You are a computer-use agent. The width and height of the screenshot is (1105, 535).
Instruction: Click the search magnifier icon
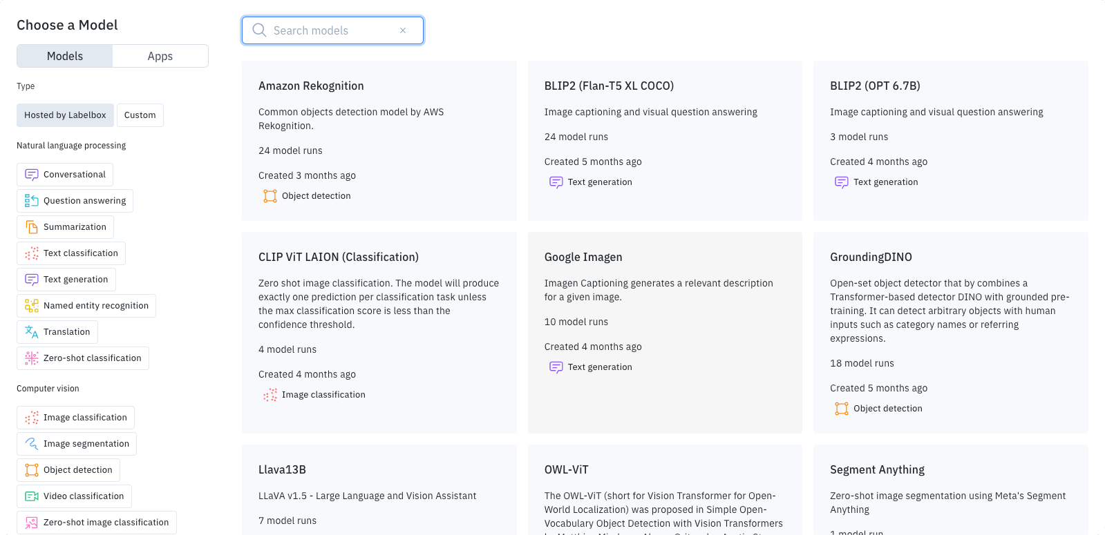click(259, 30)
